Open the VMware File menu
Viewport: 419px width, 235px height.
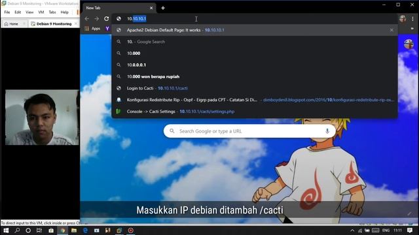(x=7, y=12)
